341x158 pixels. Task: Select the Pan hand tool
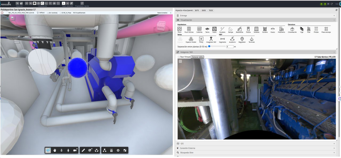[55, 150]
